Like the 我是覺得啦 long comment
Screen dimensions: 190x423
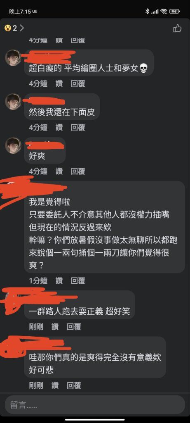(x=59, y=281)
